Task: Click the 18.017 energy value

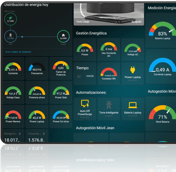Action: tap(12, 140)
